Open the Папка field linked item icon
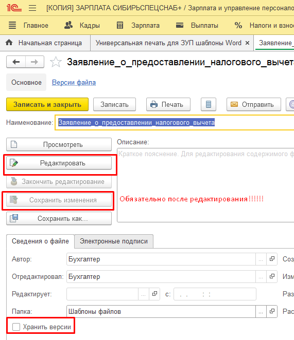The width and height of the screenshot is (294, 340). pyautogui.click(x=272, y=311)
